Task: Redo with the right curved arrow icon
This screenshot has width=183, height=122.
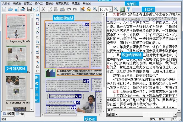Action: tap(75, 9)
